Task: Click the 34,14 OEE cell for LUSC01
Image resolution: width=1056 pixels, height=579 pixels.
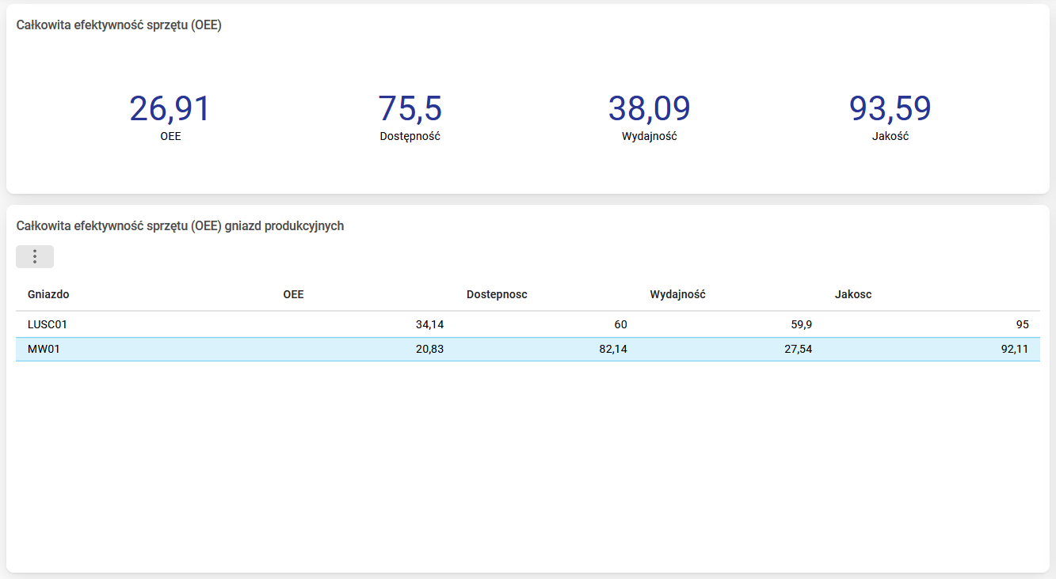Action: coord(429,324)
